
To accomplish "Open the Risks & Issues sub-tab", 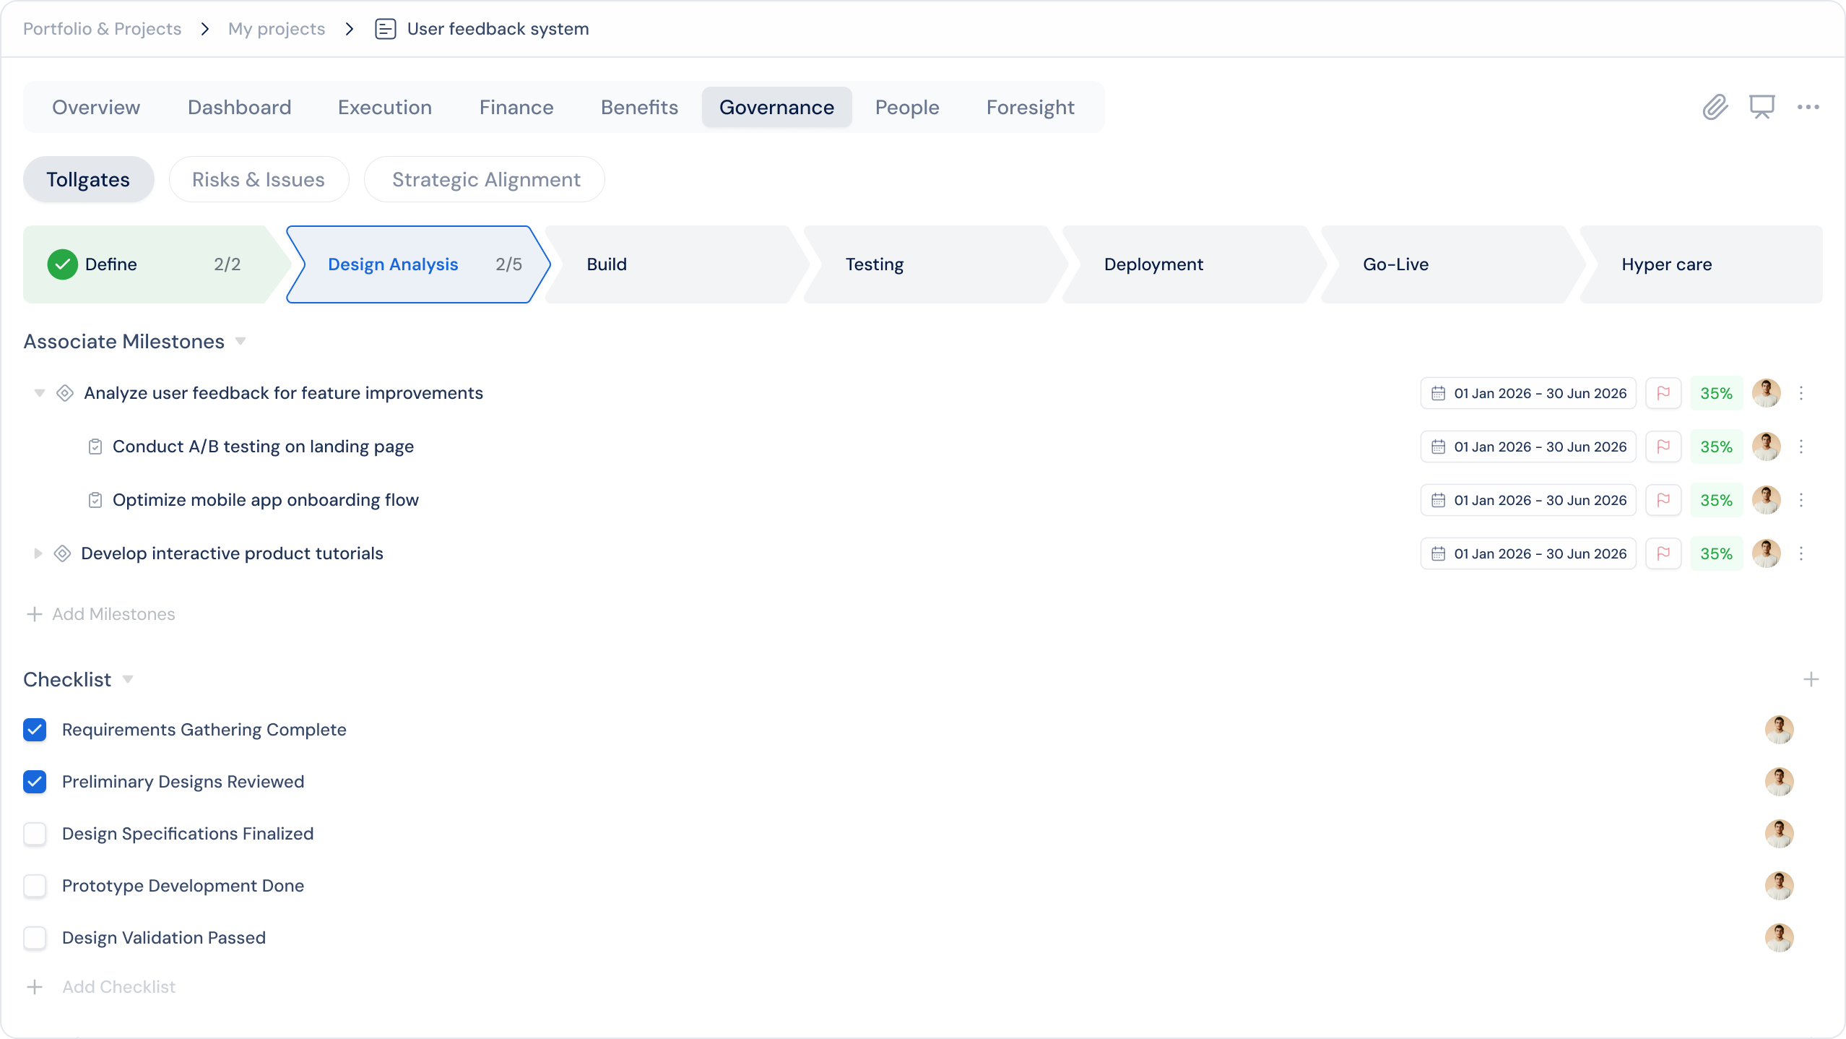I will (x=259, y=179).
